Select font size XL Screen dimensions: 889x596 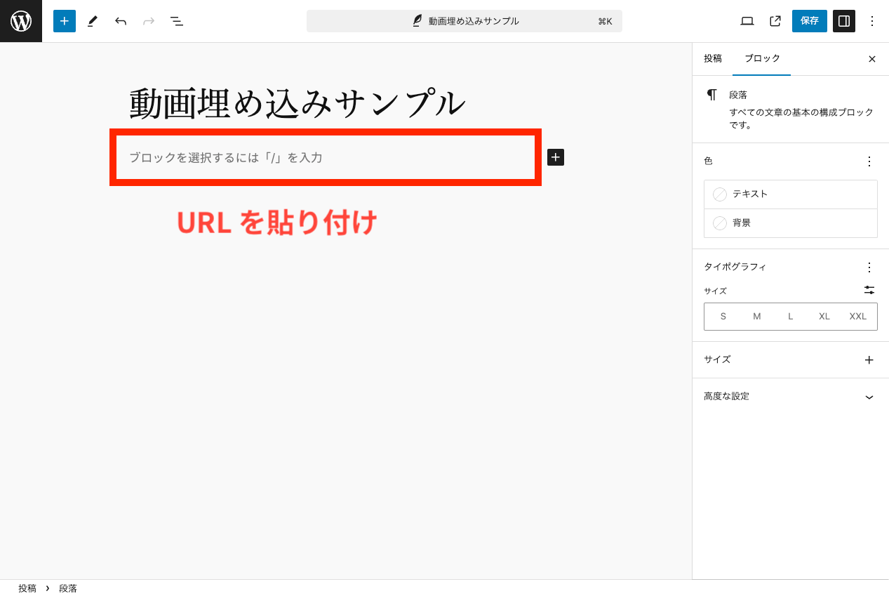click(824, 317)
